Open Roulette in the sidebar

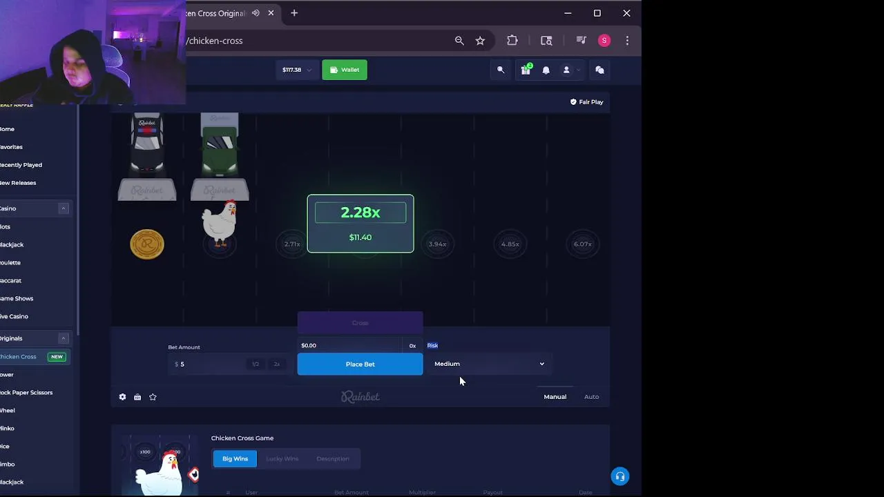[10, 262]
